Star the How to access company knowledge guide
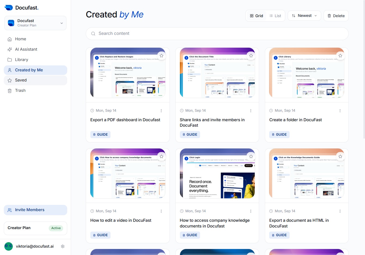 (251, 157)
